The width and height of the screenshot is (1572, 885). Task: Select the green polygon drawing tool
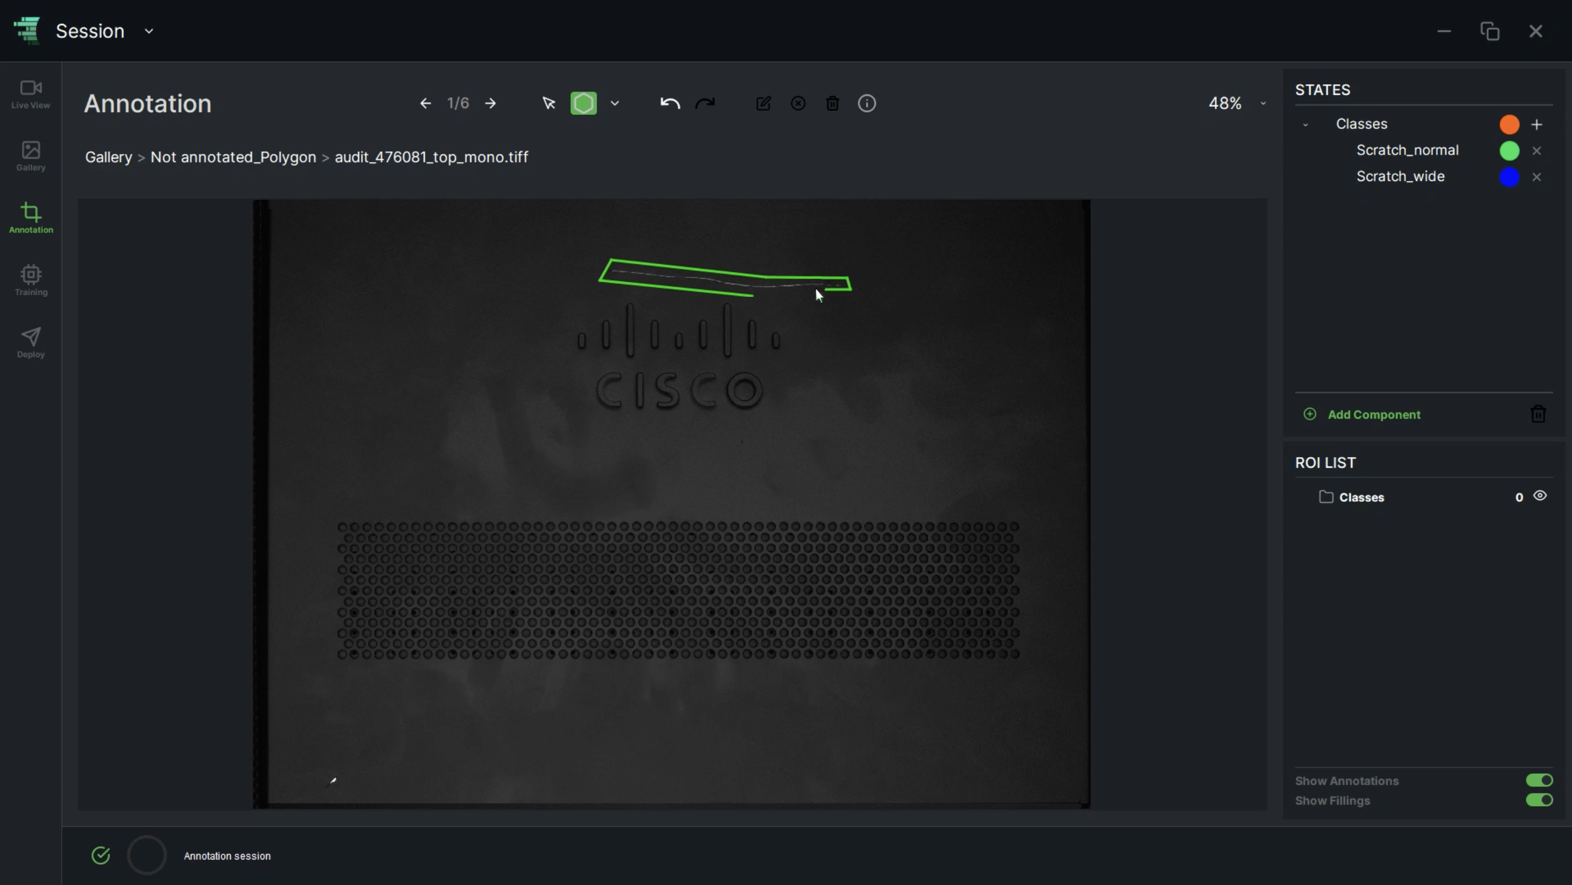coord(583,104)
